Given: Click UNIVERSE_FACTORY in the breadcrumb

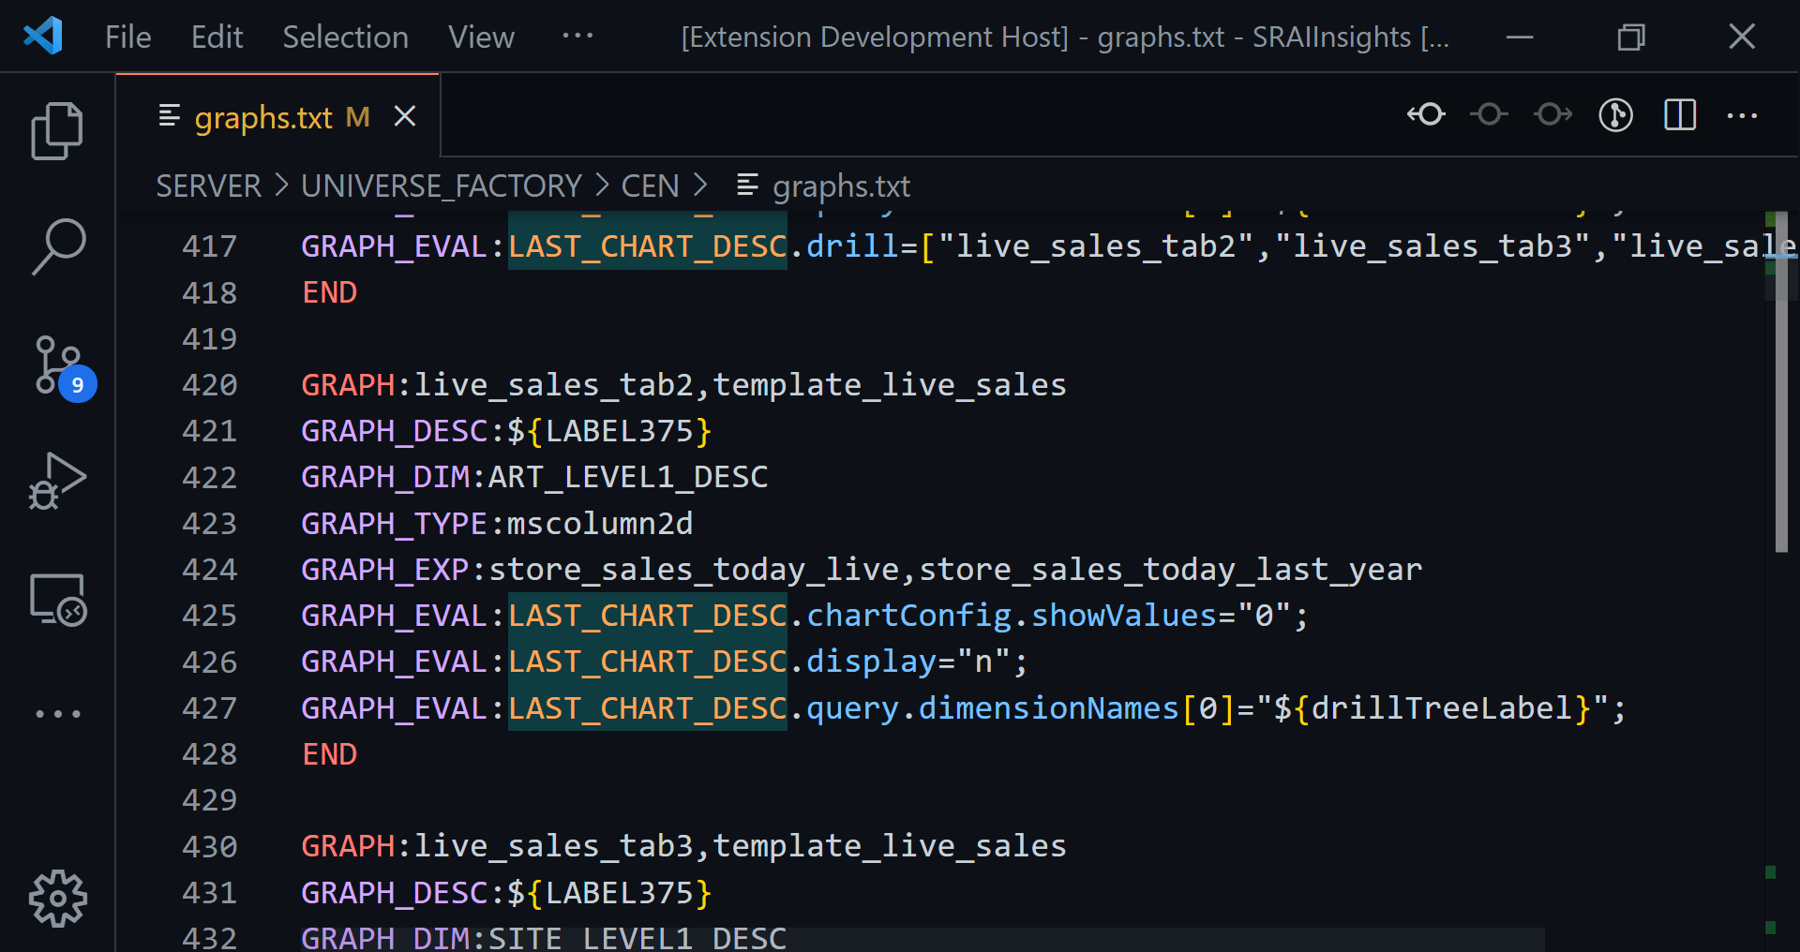Looking at the screenshot, I should [442, 186].
